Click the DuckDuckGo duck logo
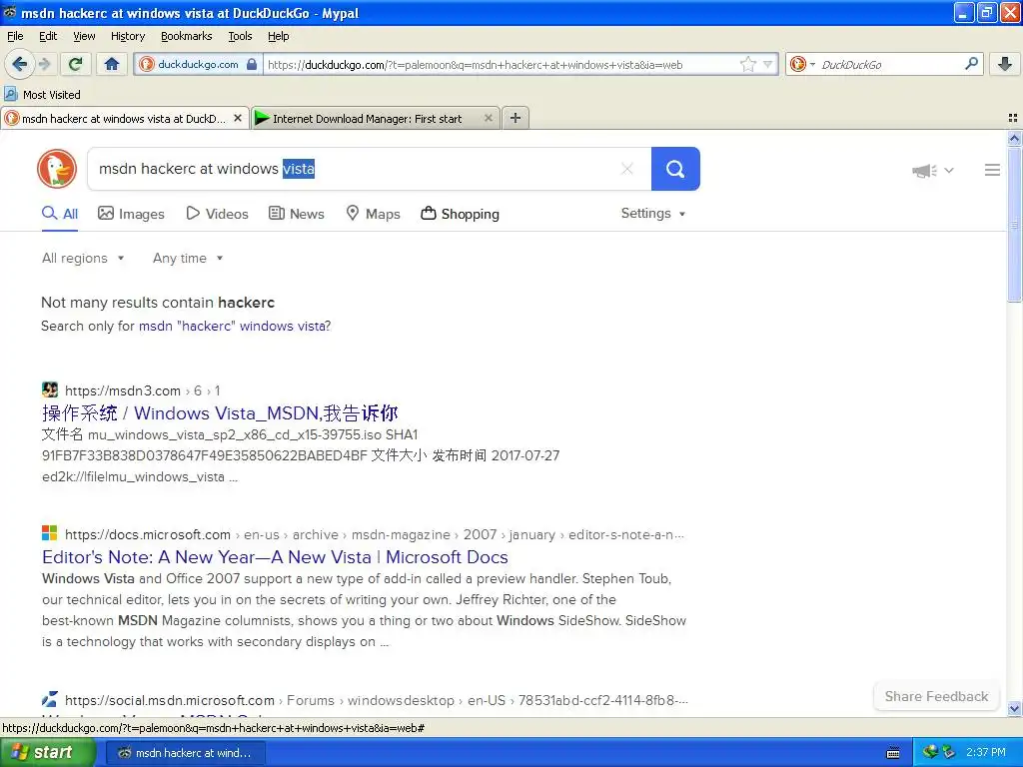Viewport: 1023px width, 767px height. [57, 169]
